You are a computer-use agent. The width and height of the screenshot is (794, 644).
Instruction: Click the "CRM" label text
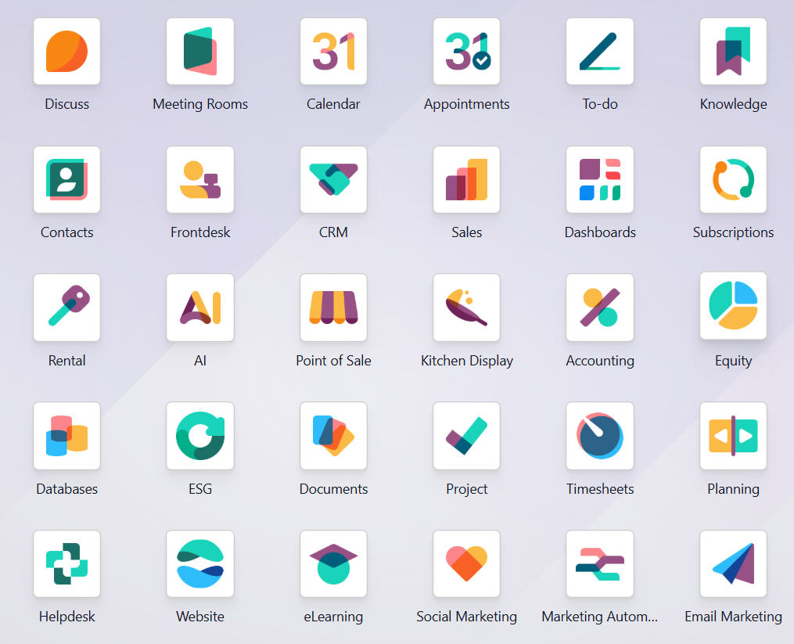[333, 232]
